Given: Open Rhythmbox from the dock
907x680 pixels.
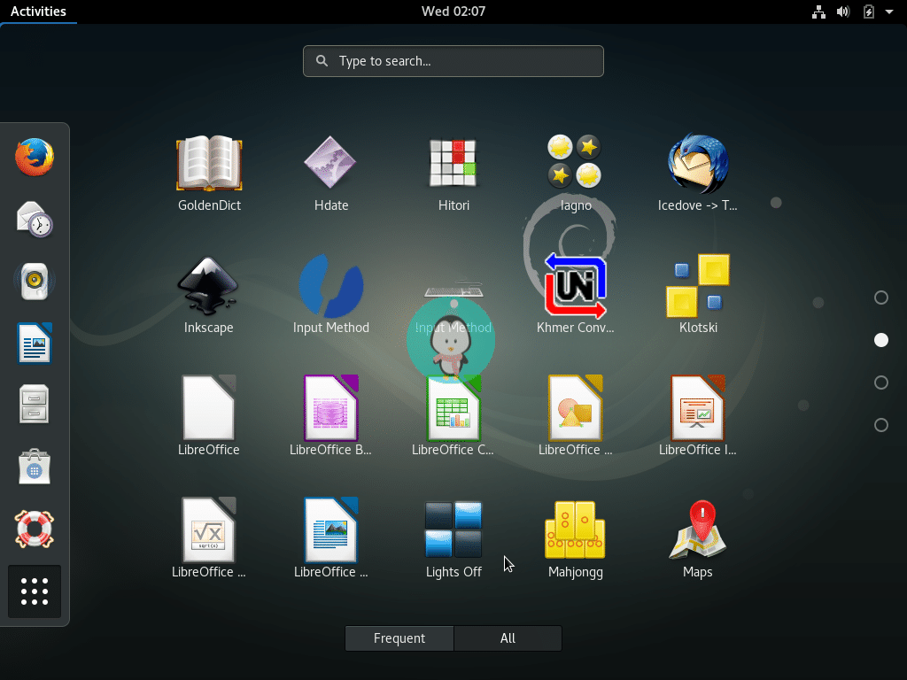Looking at the screenshot, I should coord(35,282).
